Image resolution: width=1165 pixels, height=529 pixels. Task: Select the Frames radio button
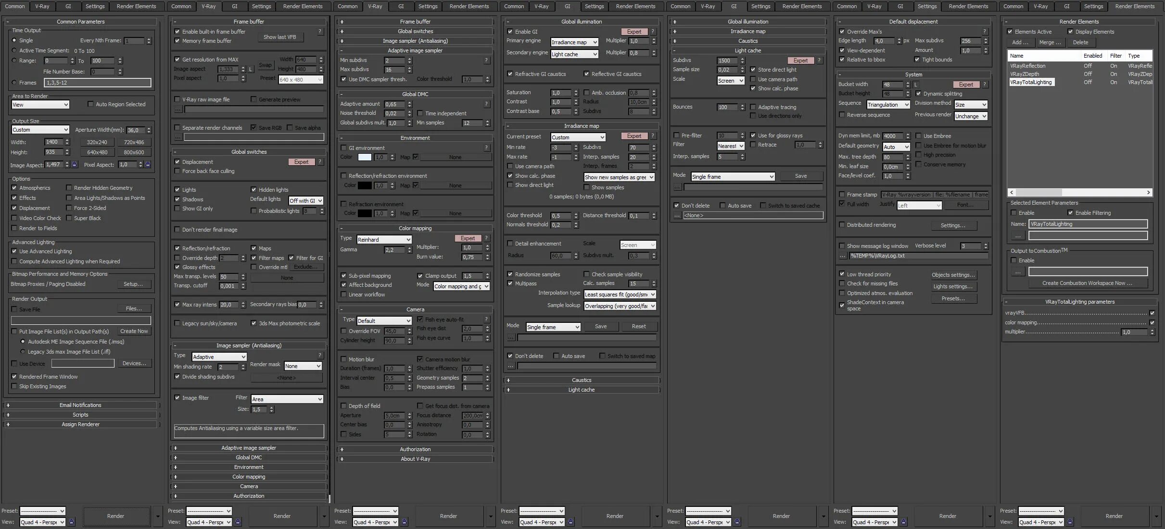click(x=14, y=83)
